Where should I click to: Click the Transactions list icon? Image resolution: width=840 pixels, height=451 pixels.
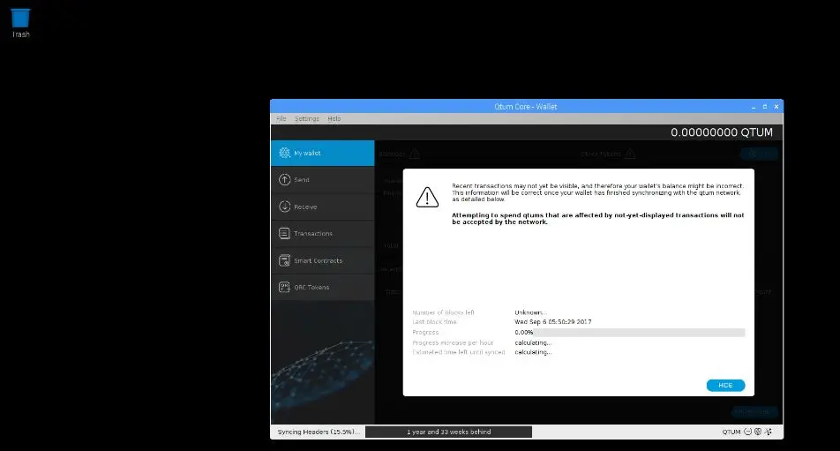(284, 234)
